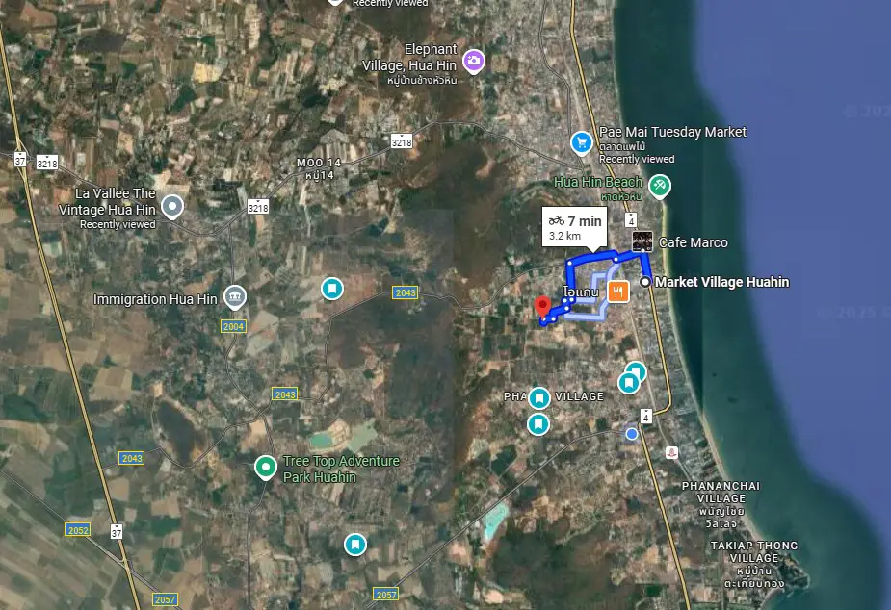
Task: Open Tree Top Adventure Park green pin
Action: (265, 468)
